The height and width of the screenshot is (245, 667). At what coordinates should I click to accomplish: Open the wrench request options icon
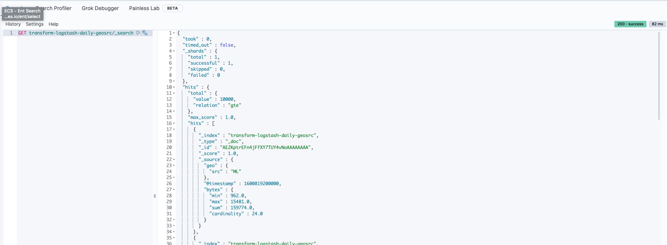tap(145, 33)
